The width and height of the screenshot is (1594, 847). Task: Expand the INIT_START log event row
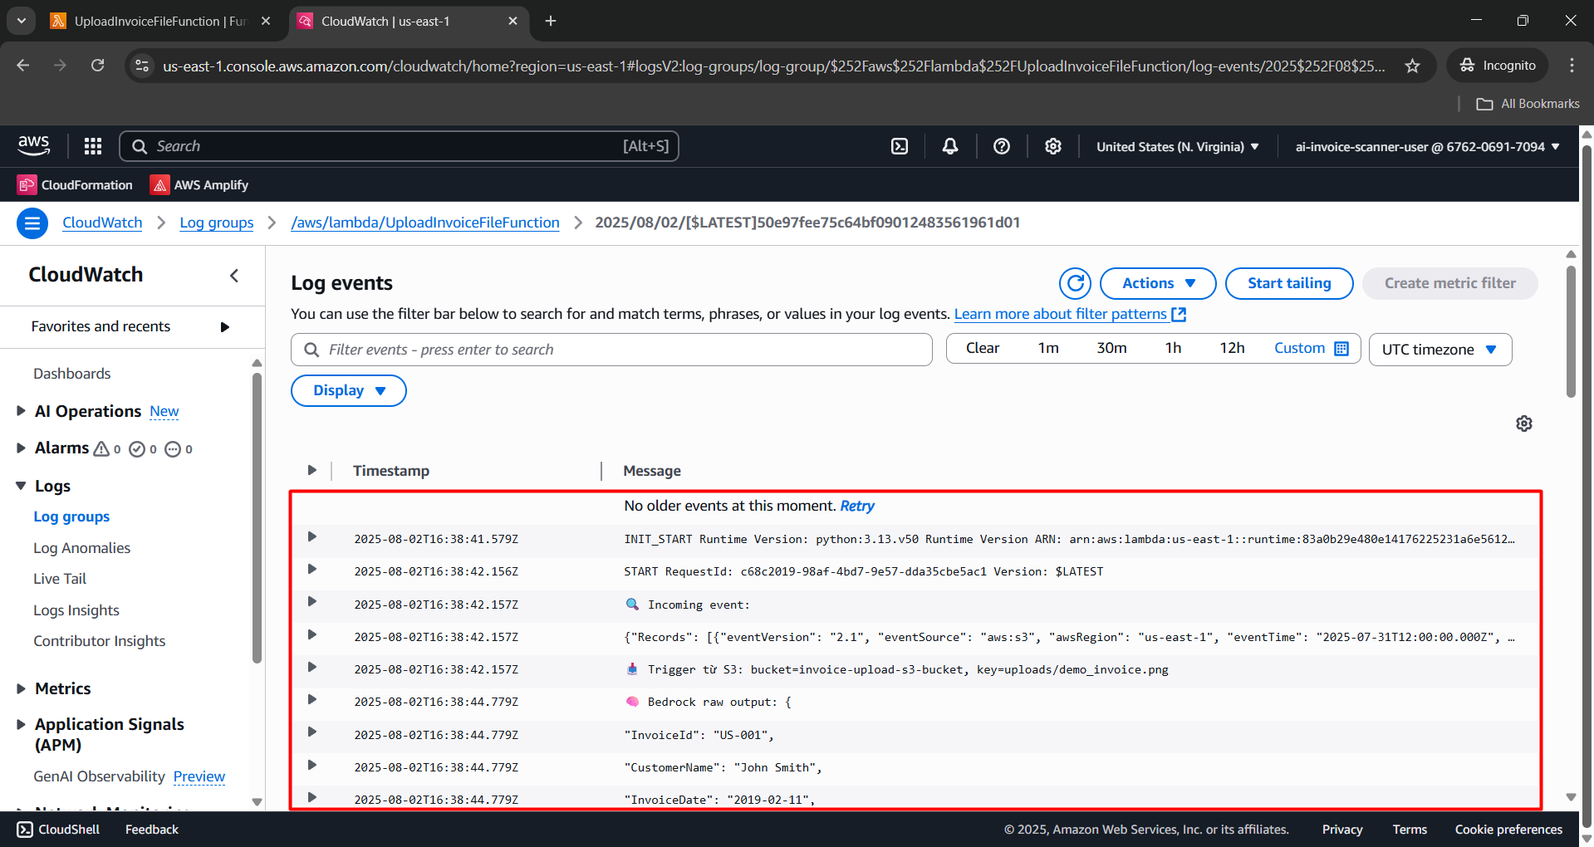[311, 536]
